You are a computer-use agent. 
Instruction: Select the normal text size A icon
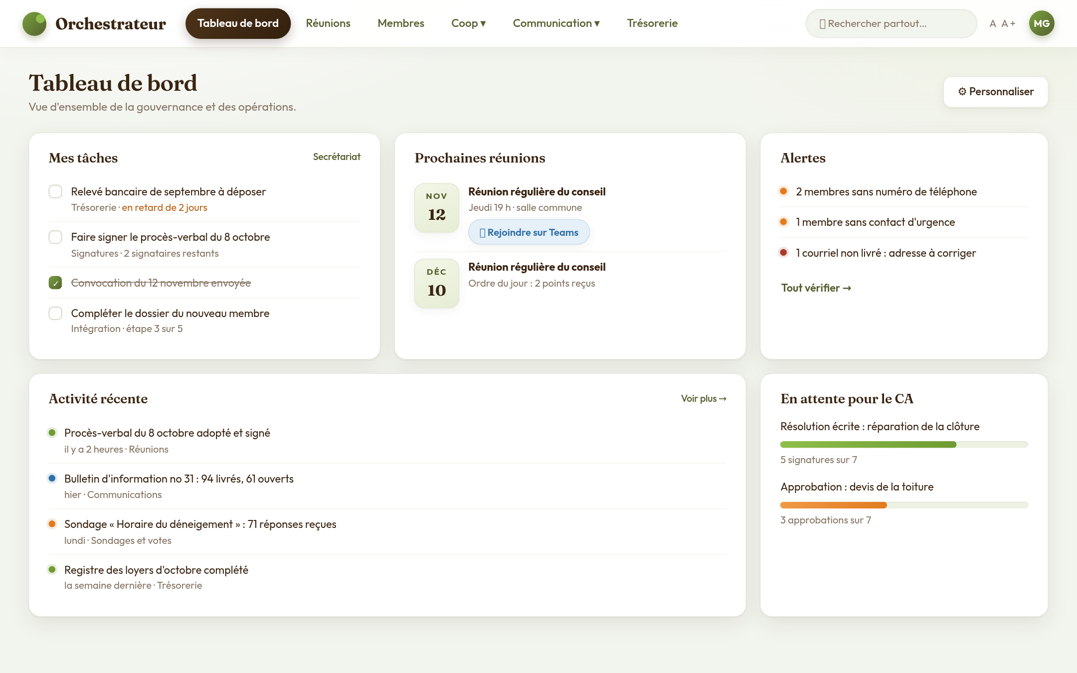992,23
